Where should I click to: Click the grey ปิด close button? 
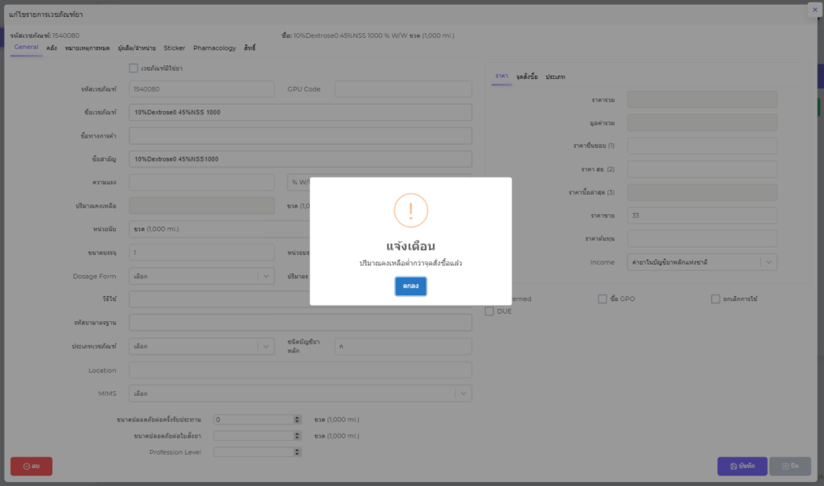(789, 466)
